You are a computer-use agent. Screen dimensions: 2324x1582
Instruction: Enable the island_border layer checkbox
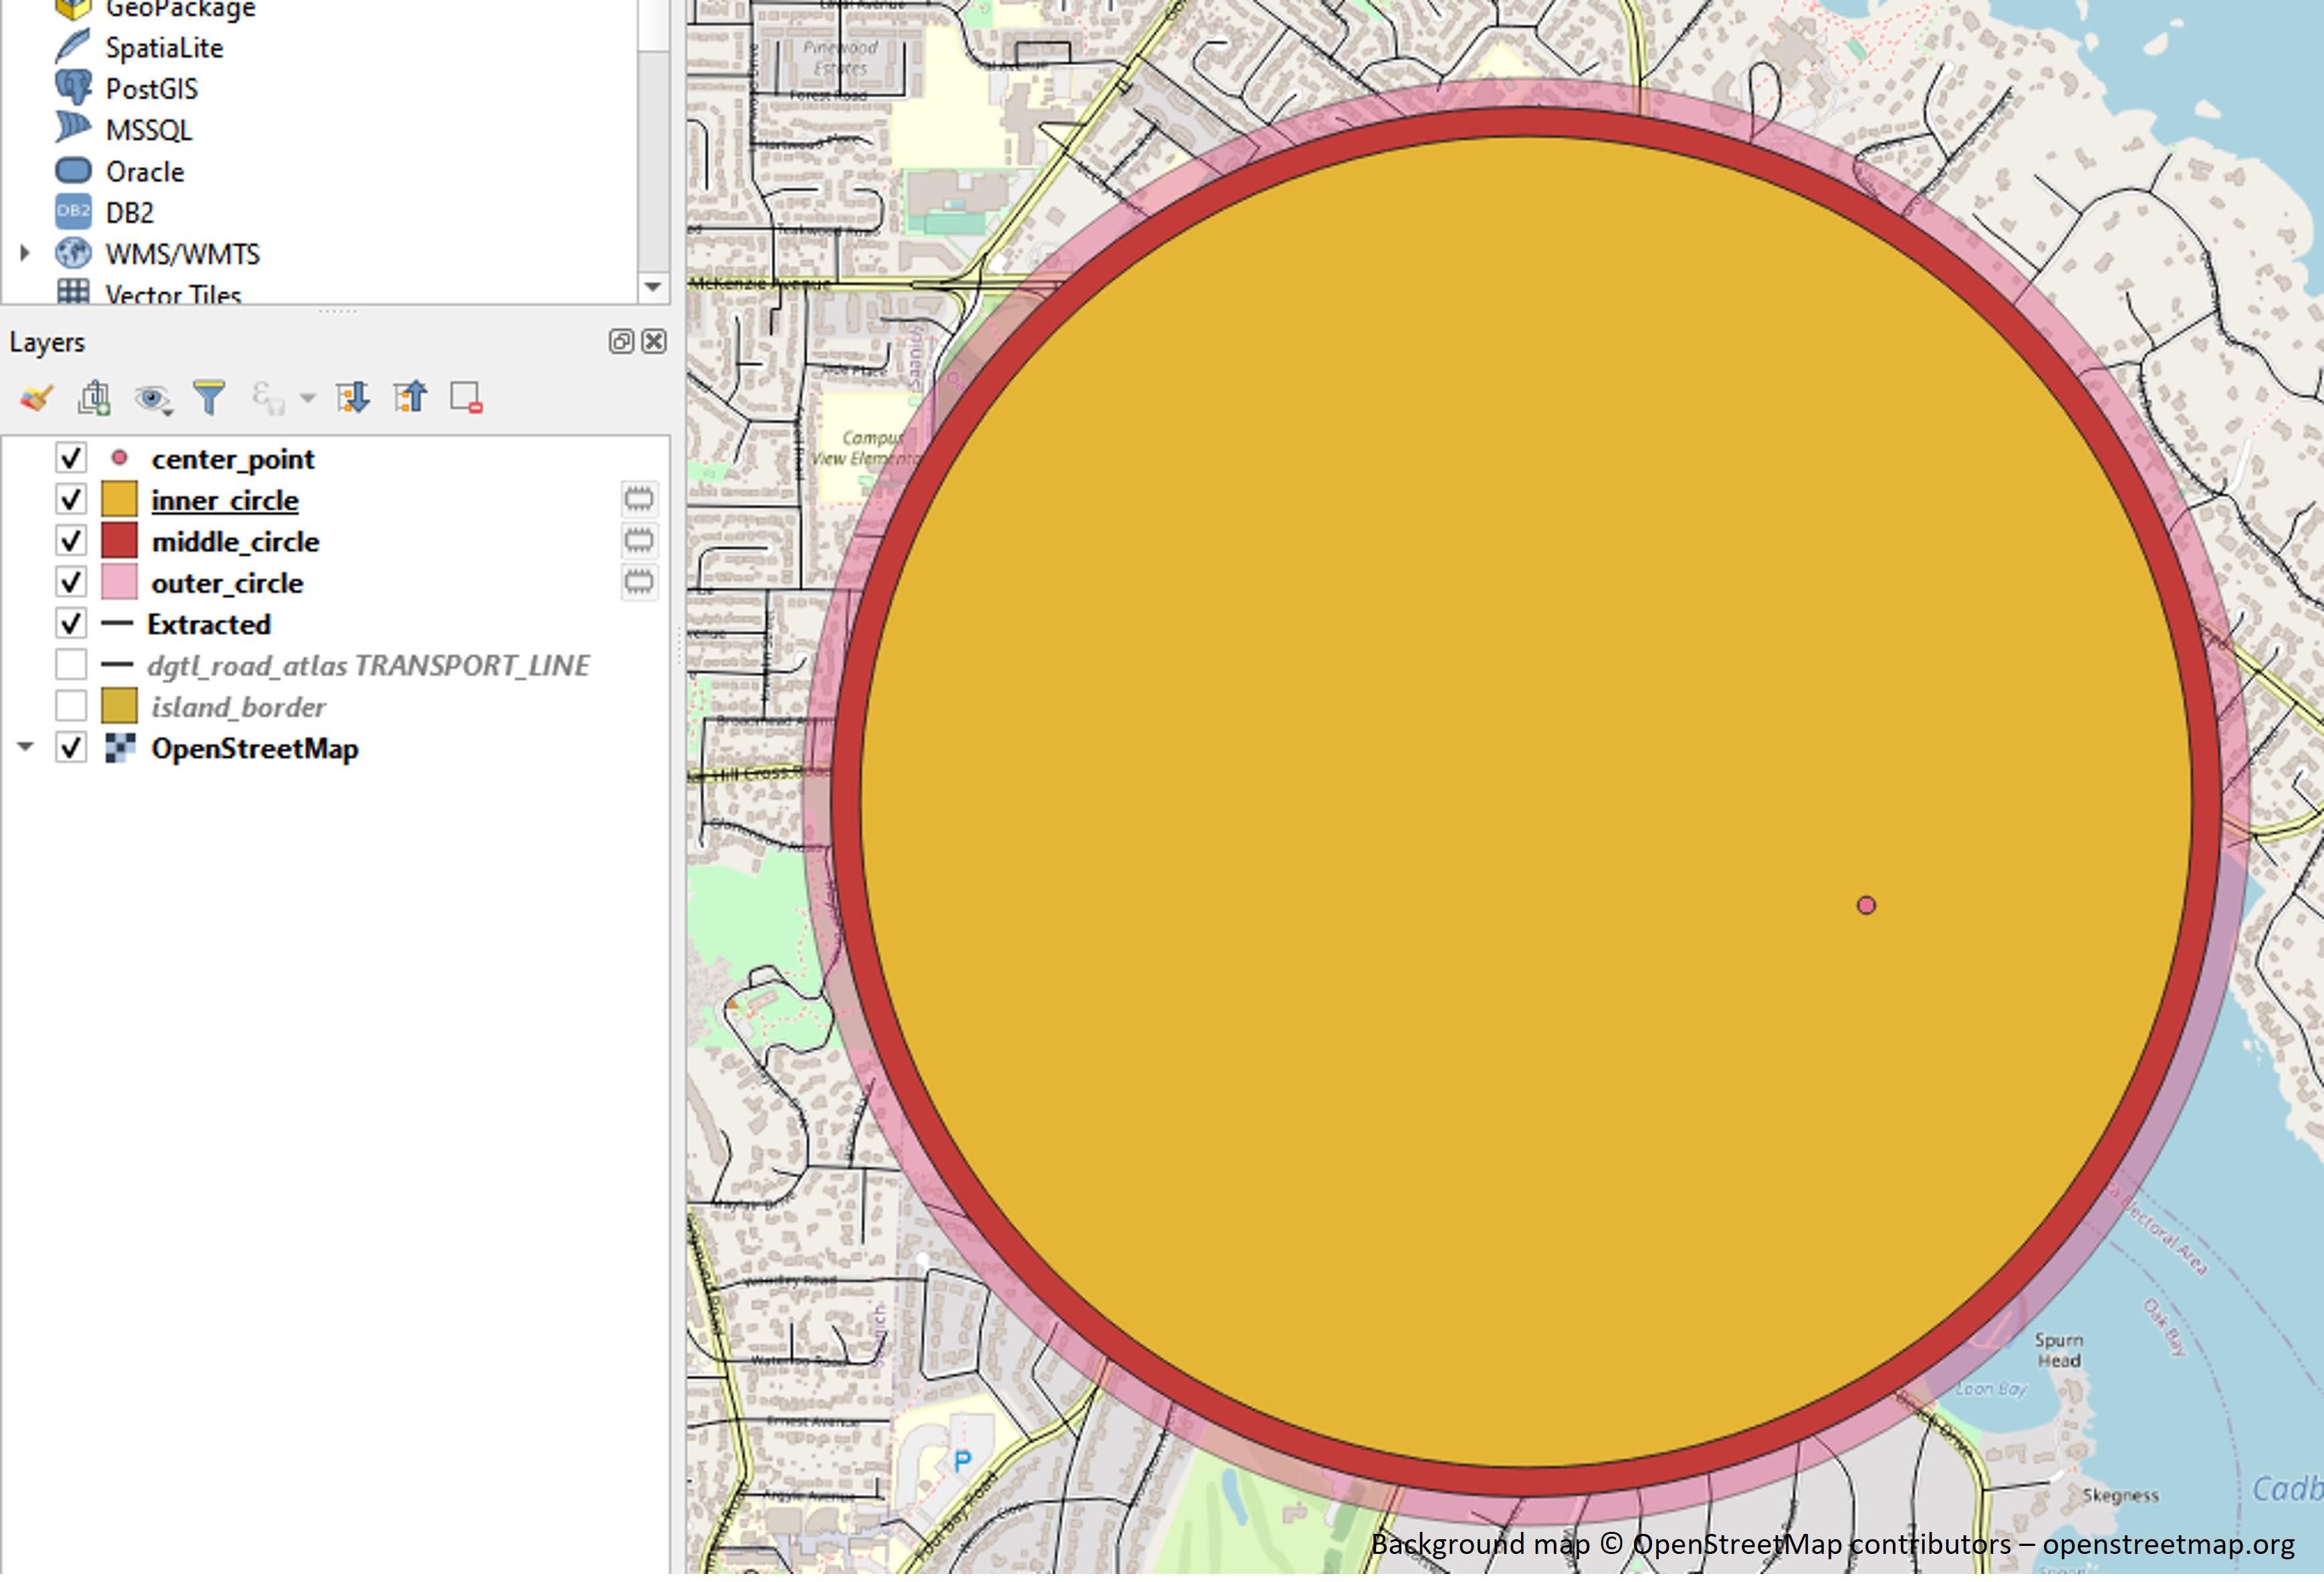[x=70, y=706]
